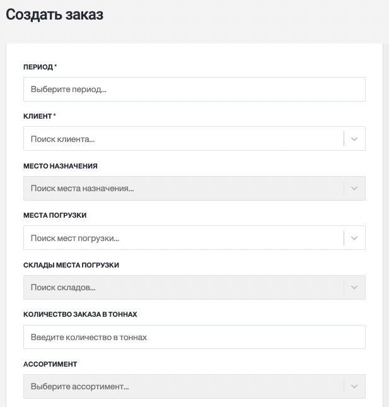Viewport: 389px width, 407px height.
Task: Focus the Введите количество в тоннах input
Action: click(194, 337)
